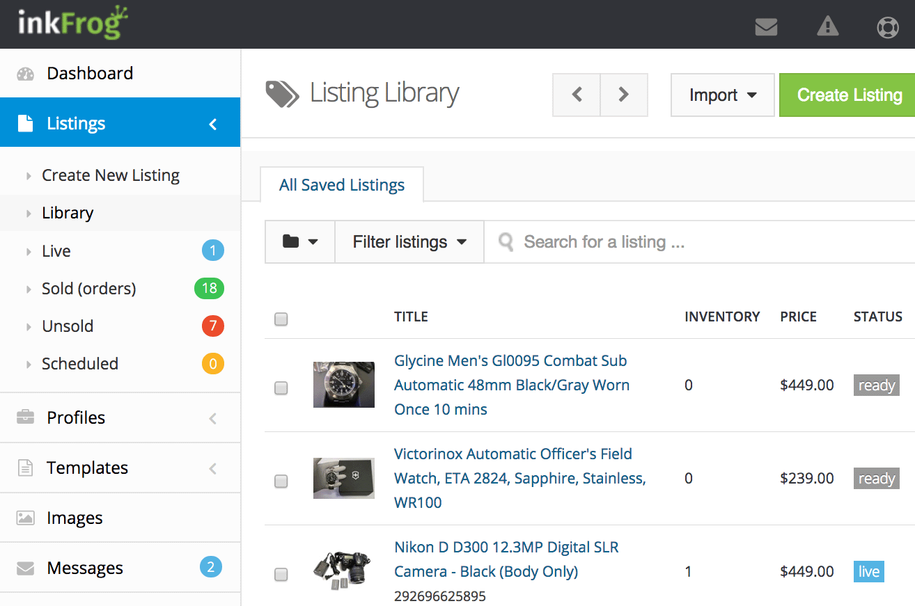915x606 pixels.
Task: Expand the Profiles section chevron
Action: tap(213, 418)
